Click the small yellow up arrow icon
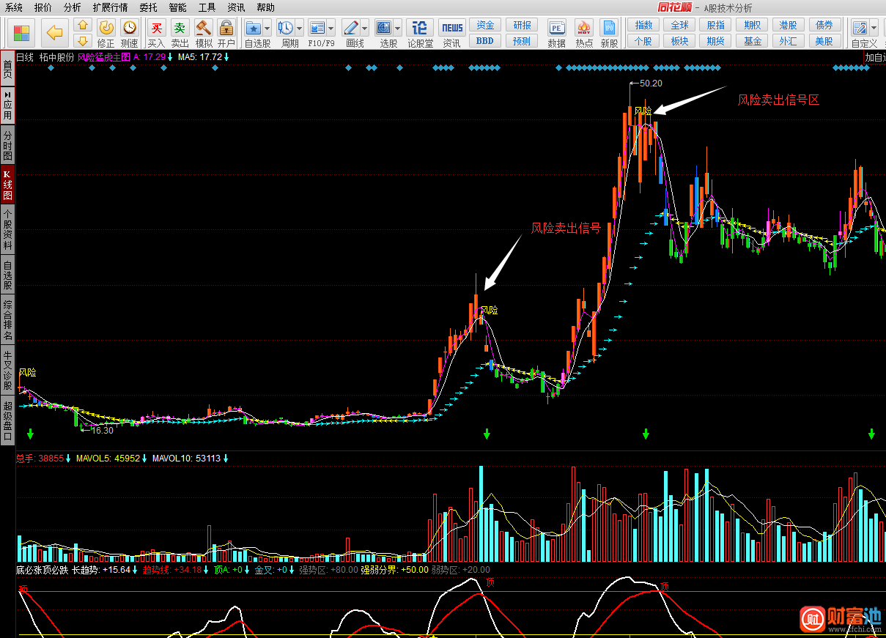Screen dimensions: 886x638 click(x=83, y=26)
